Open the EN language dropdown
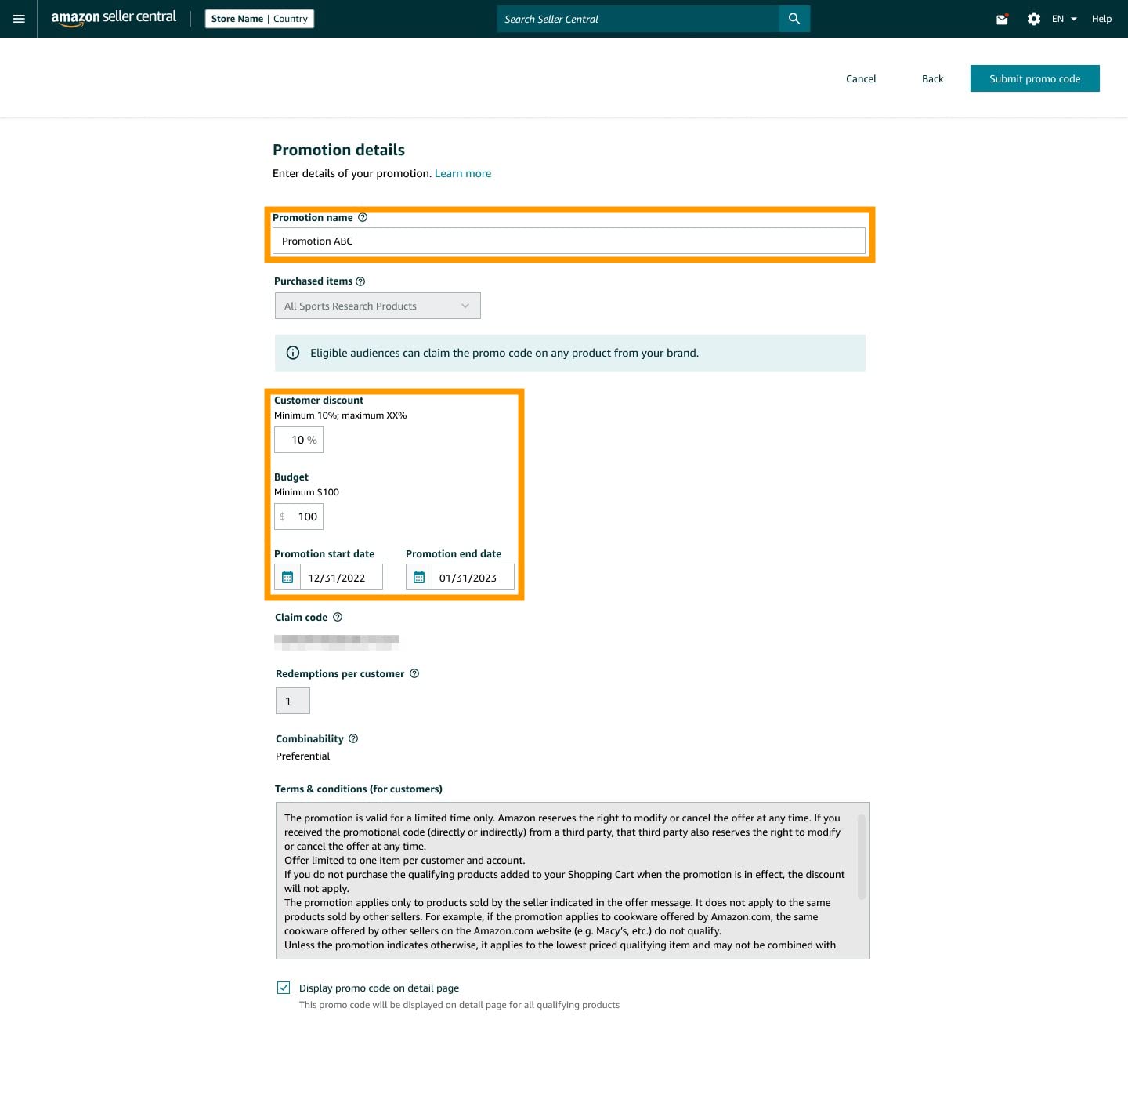Image resolution: width=1128 pixels, height=1117 pixels. [1064, 19]
